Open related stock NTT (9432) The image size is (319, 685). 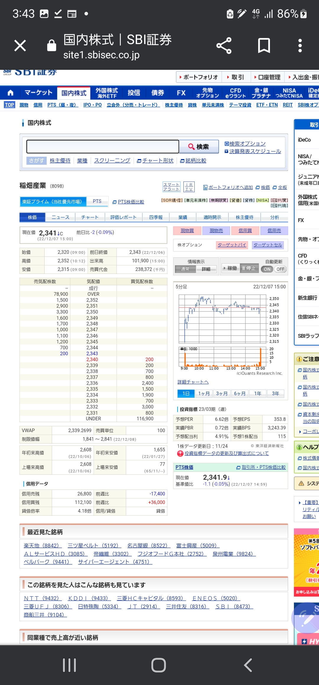43,598
